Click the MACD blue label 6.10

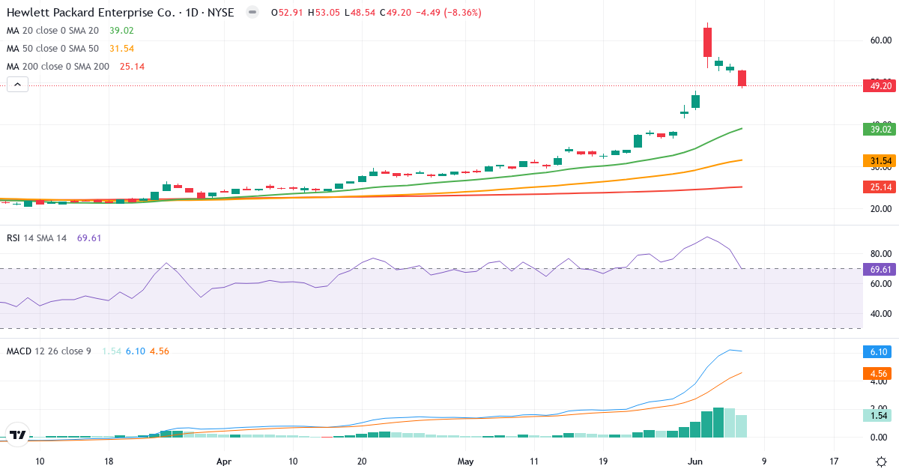[878, 351]
